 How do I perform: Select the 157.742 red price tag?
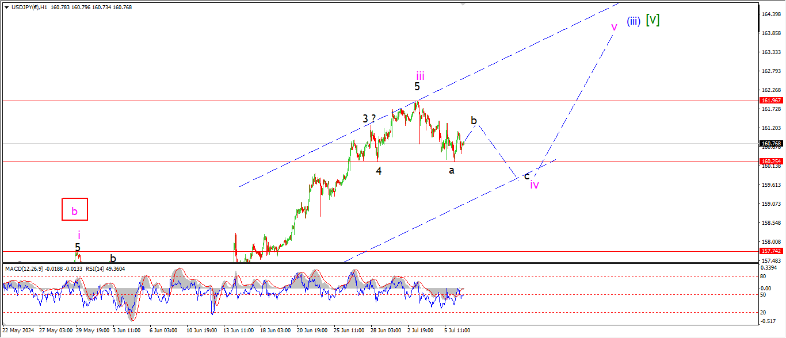coord(770,251)
